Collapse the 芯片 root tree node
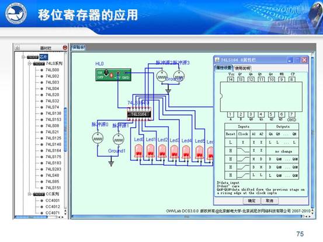 (23, 57)
